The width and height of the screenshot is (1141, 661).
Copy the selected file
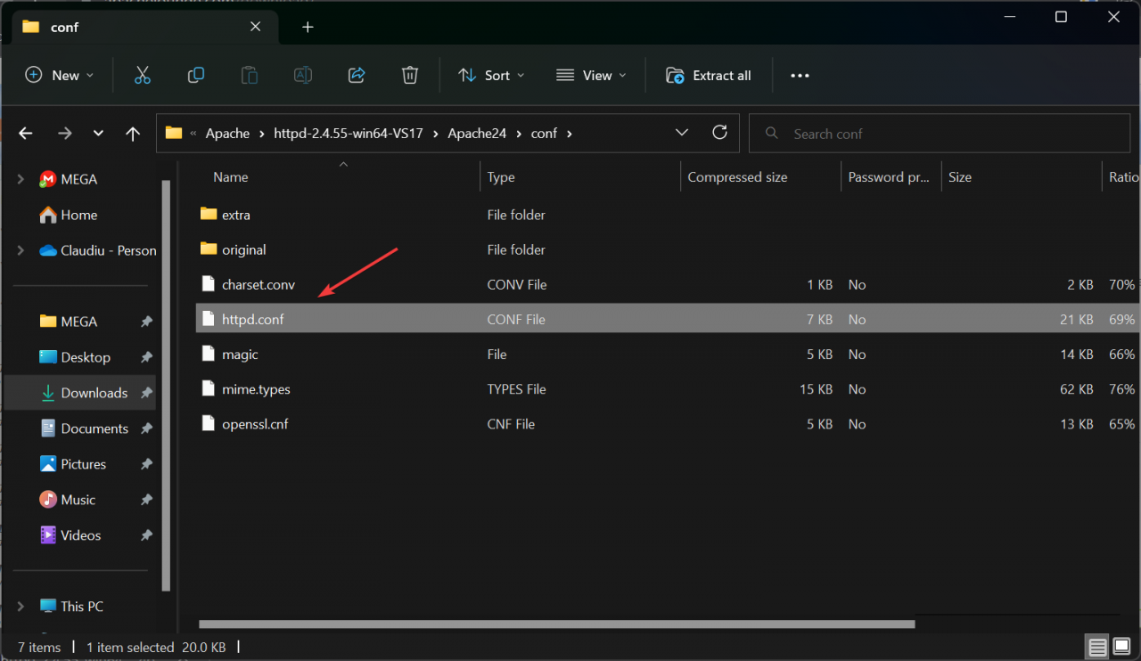tap(196, 75)
